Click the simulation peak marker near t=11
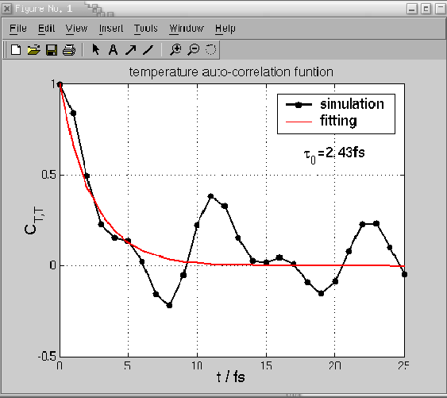 [x=210, y=196]
